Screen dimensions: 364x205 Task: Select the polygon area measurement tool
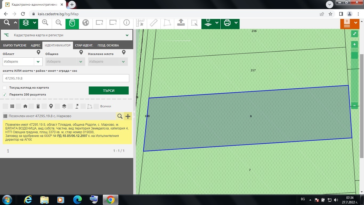point(167,23)
